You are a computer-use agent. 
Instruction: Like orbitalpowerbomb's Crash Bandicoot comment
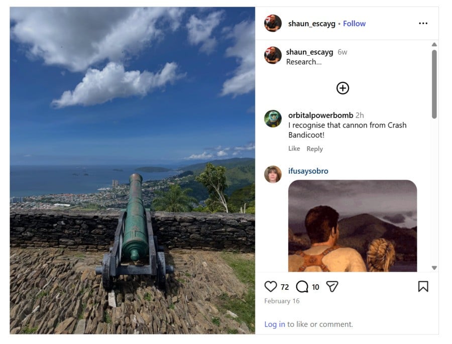294,149
